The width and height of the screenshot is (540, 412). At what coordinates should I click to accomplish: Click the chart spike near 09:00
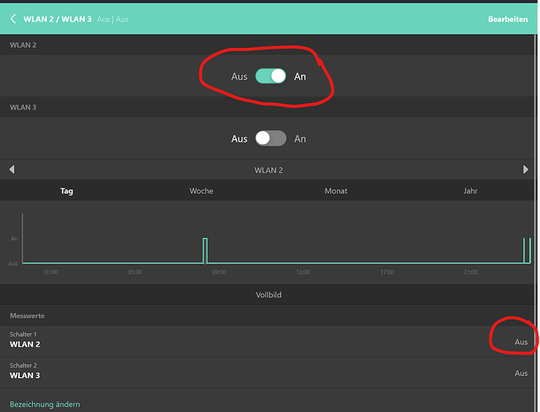[204, 250]
